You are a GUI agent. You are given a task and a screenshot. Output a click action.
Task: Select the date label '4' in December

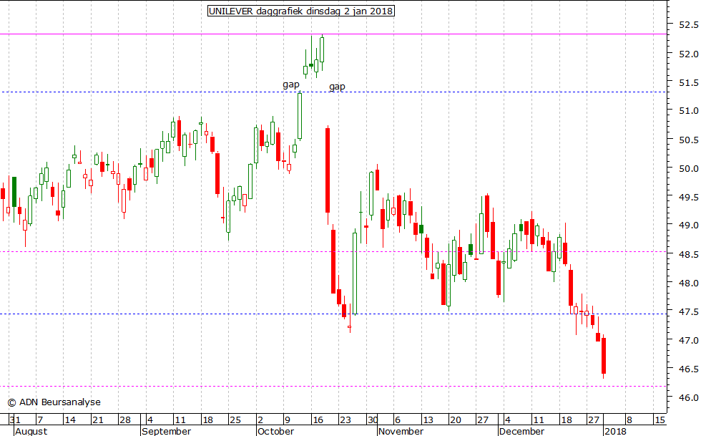pos(507,420)
